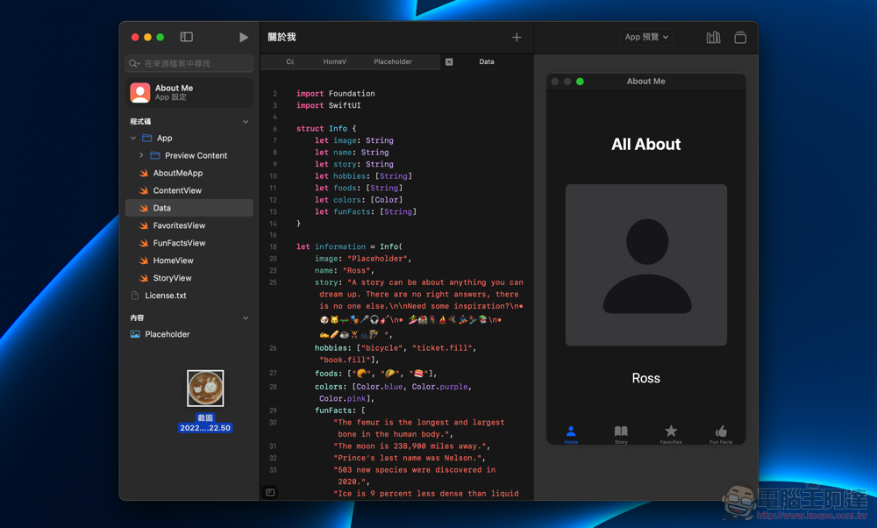Click the 'image: "Placeholder"' code line
The height and width of the screenshot is (528, 877).
coord(363,259)
